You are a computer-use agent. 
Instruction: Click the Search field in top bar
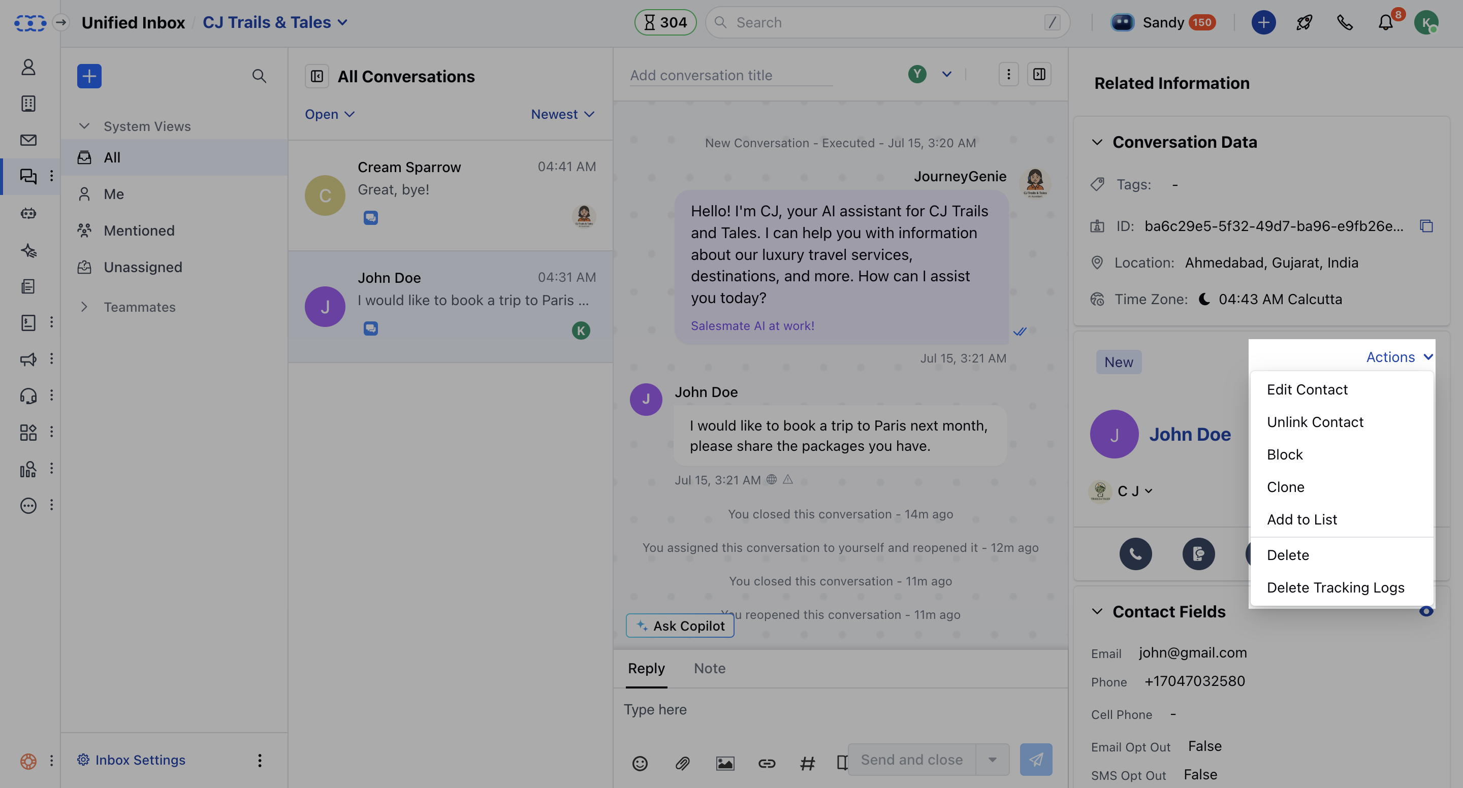point(887,23)
